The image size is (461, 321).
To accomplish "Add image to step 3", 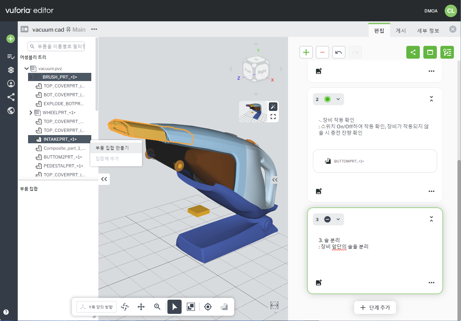I will pos(319,283).
